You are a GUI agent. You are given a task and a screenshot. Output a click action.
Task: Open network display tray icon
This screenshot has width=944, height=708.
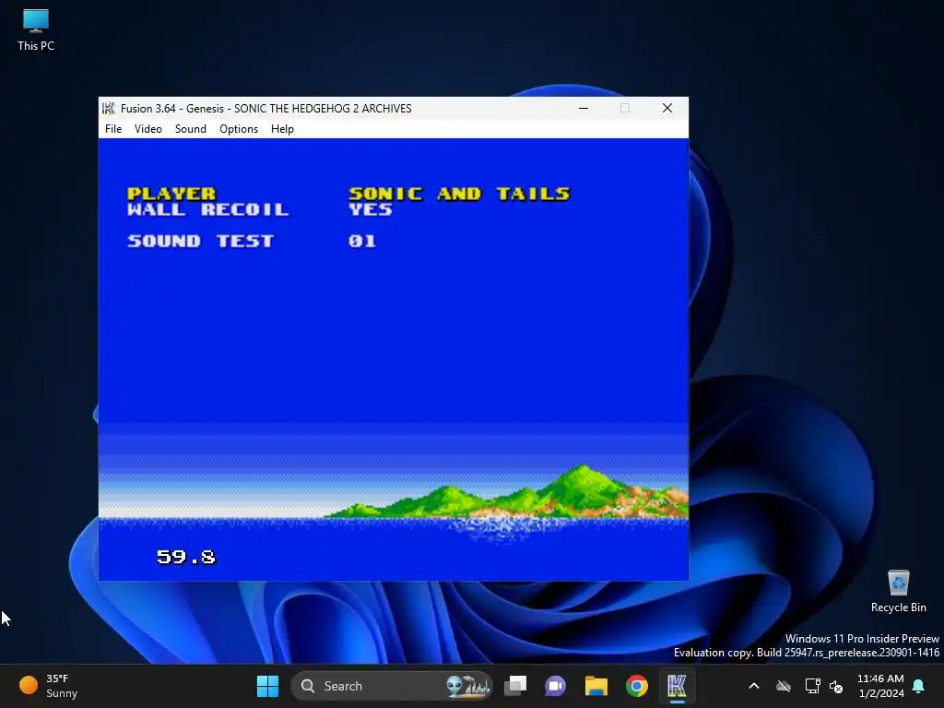click(813, 686)
